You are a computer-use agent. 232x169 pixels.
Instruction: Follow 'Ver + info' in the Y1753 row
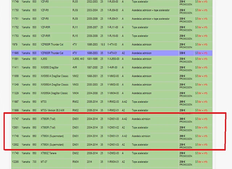[x=203, y=36]
